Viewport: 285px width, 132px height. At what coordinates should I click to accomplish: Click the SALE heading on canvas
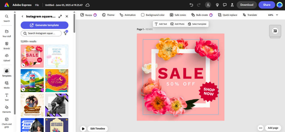click(181, 73)
